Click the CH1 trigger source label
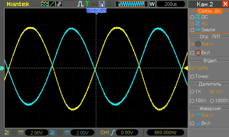Viewport: 229px width, 137px height. click(105, 132)
